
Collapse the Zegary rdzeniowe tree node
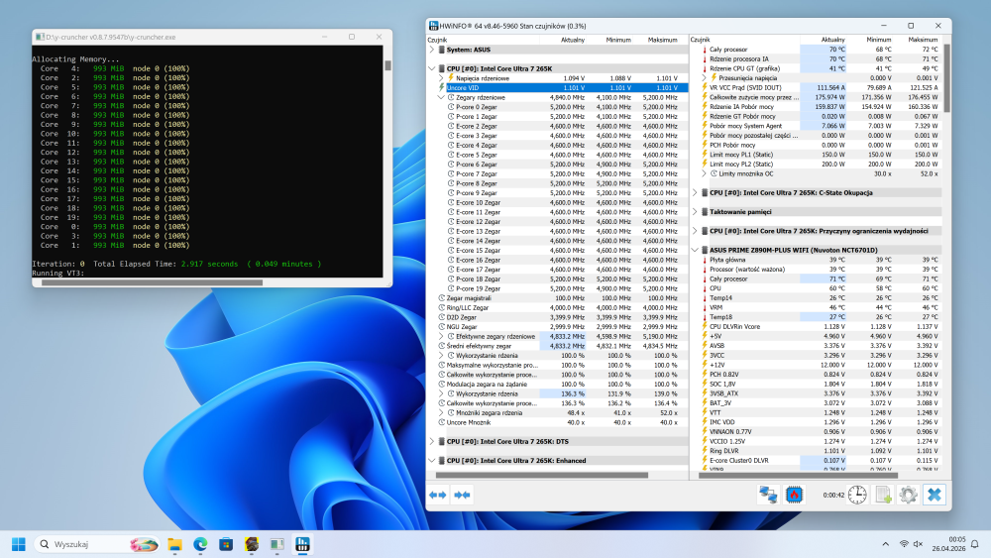[x=441, y=97]
